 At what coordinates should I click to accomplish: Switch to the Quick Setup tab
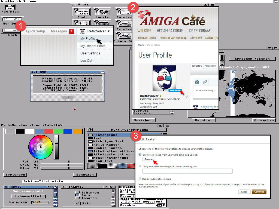coord(36,31)
